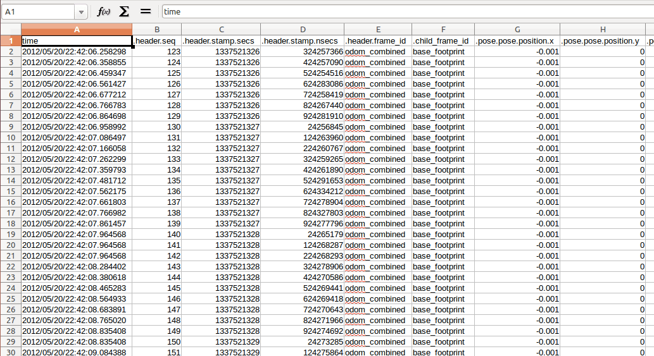
Task: Select column B header
Action: click(x=157, y=30)
